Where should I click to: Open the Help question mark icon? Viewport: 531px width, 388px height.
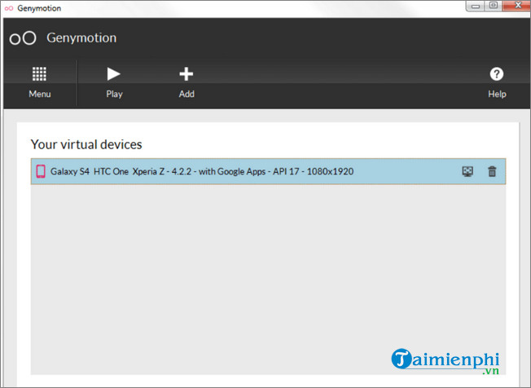[497, 74]
